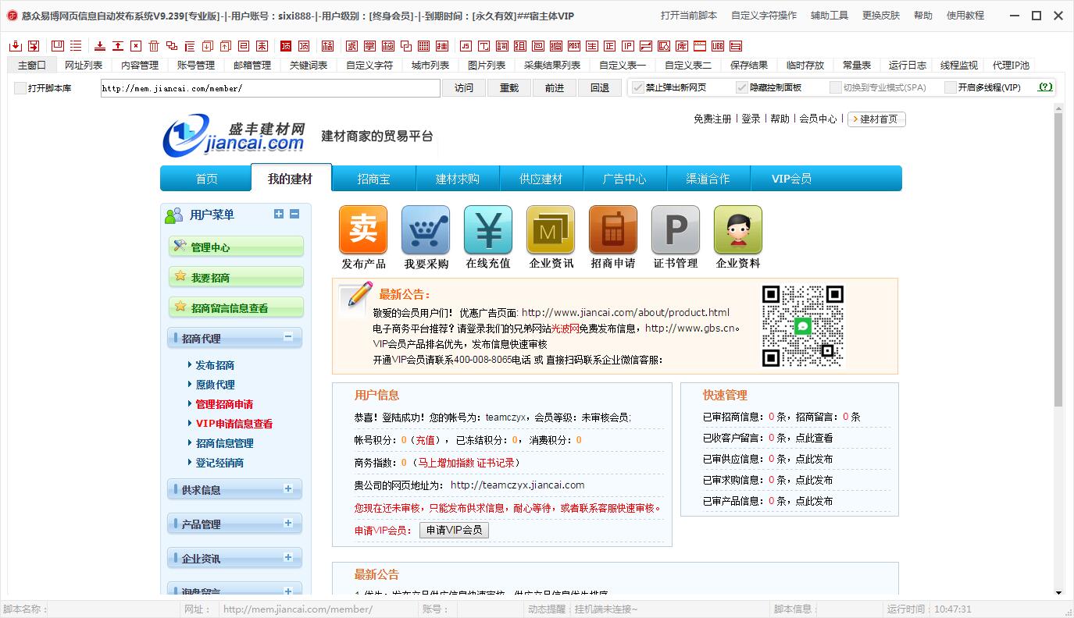Switch to 账号管理 tab

[196, 66]
